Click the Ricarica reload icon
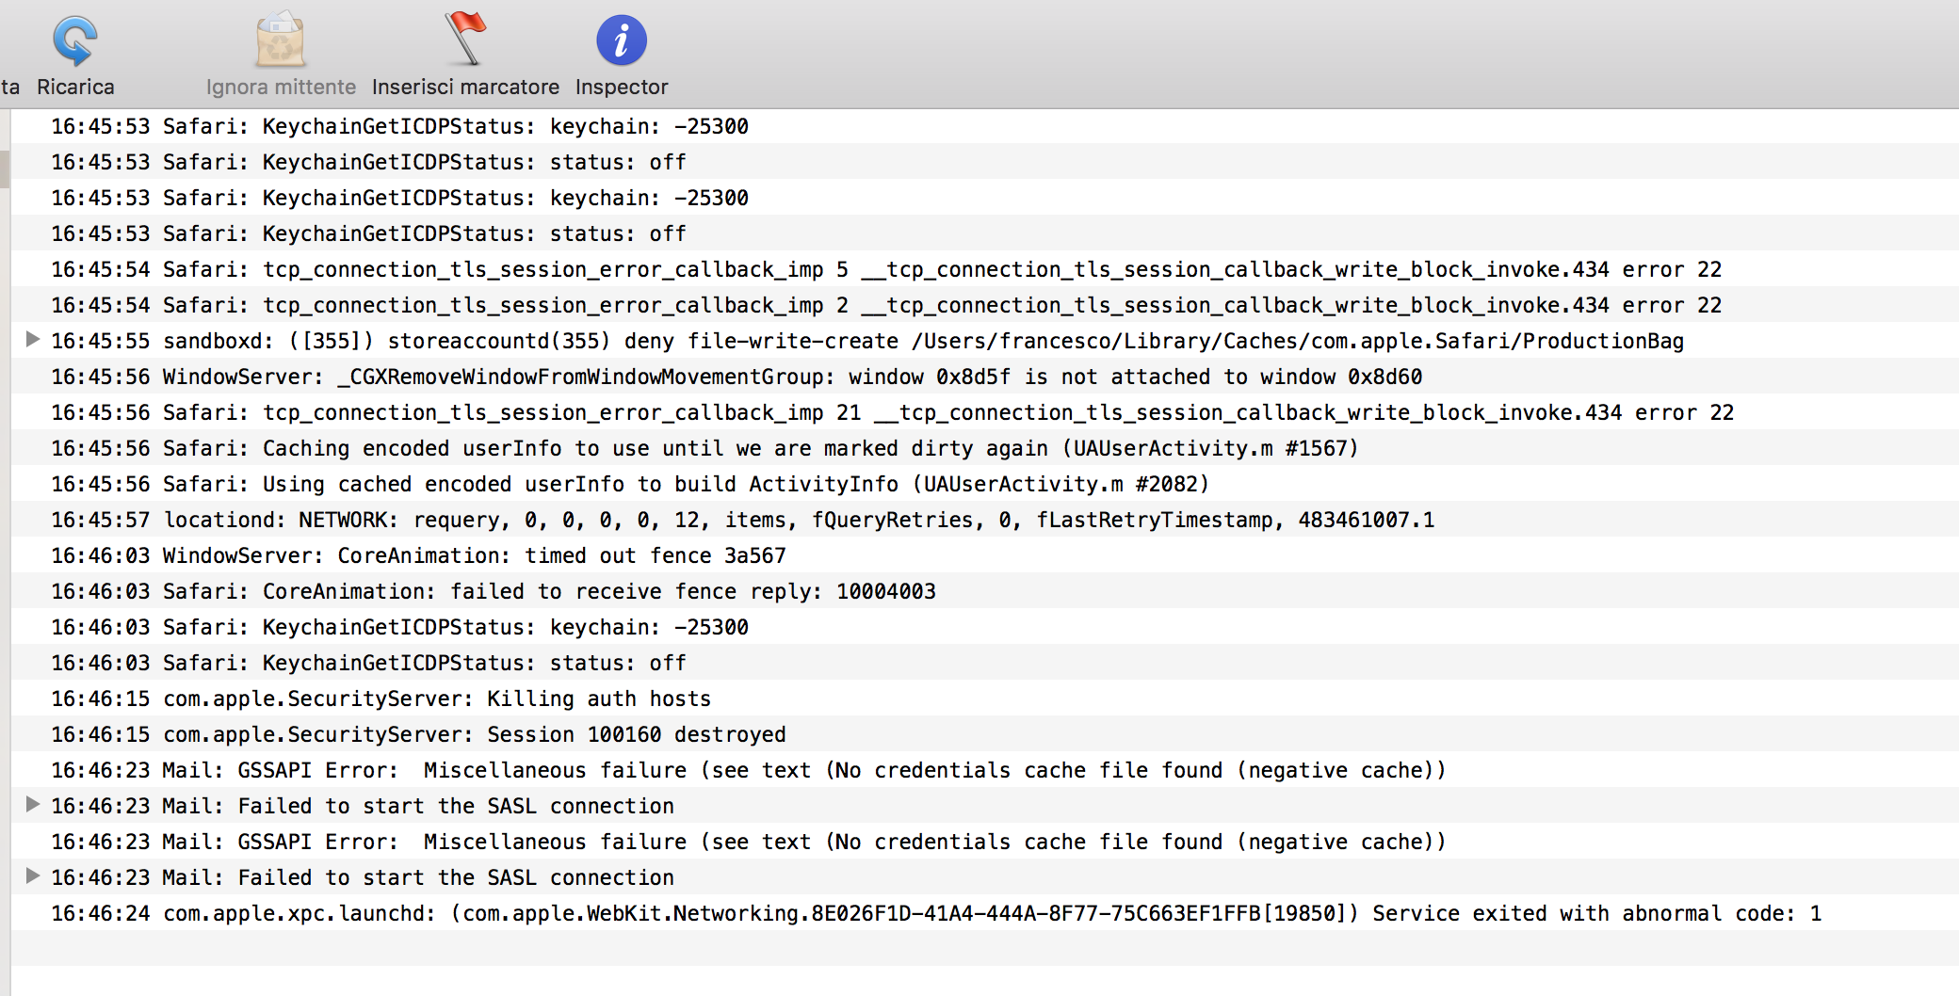This screenshot has width=1959, height=996. coord(75,41)
